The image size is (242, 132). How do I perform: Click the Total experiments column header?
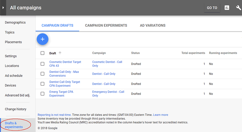pos(193,53)
